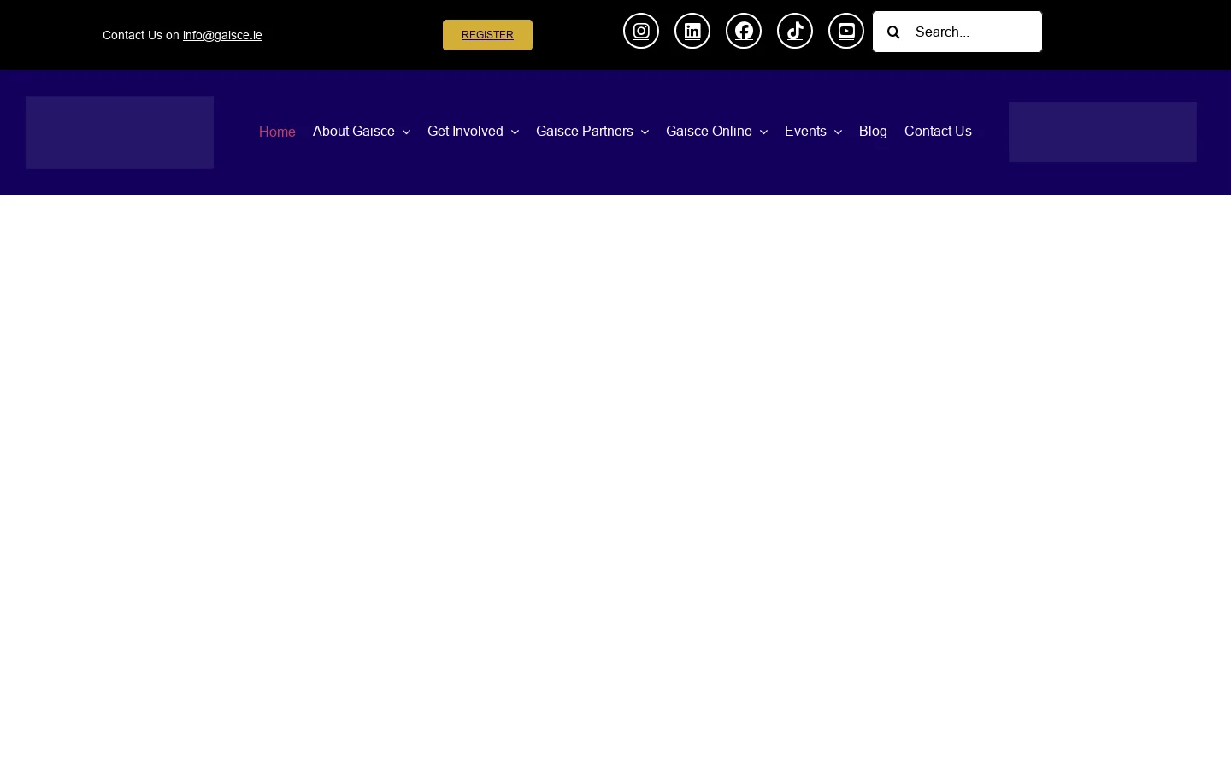Viewport: 1231px width, 769px height.
Task: Expand the Gaisce Partners chevron
Action: coord(645,132)
